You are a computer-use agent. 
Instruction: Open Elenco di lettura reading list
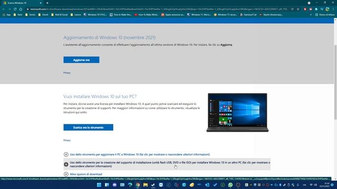tap(324, 15)
